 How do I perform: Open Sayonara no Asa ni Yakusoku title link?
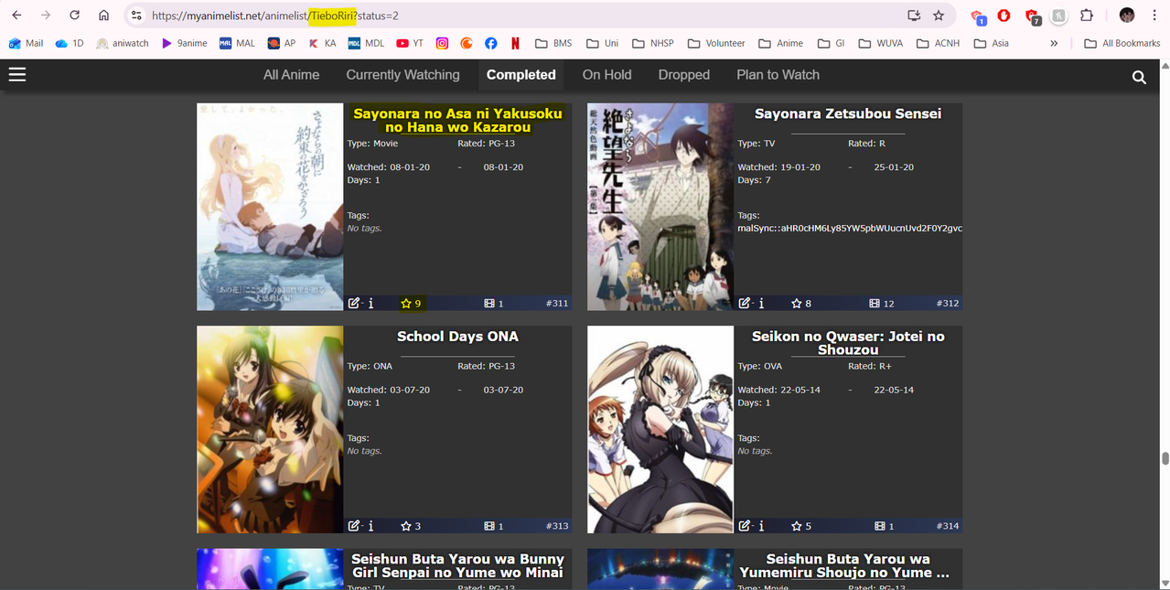(x=458, y=120)
